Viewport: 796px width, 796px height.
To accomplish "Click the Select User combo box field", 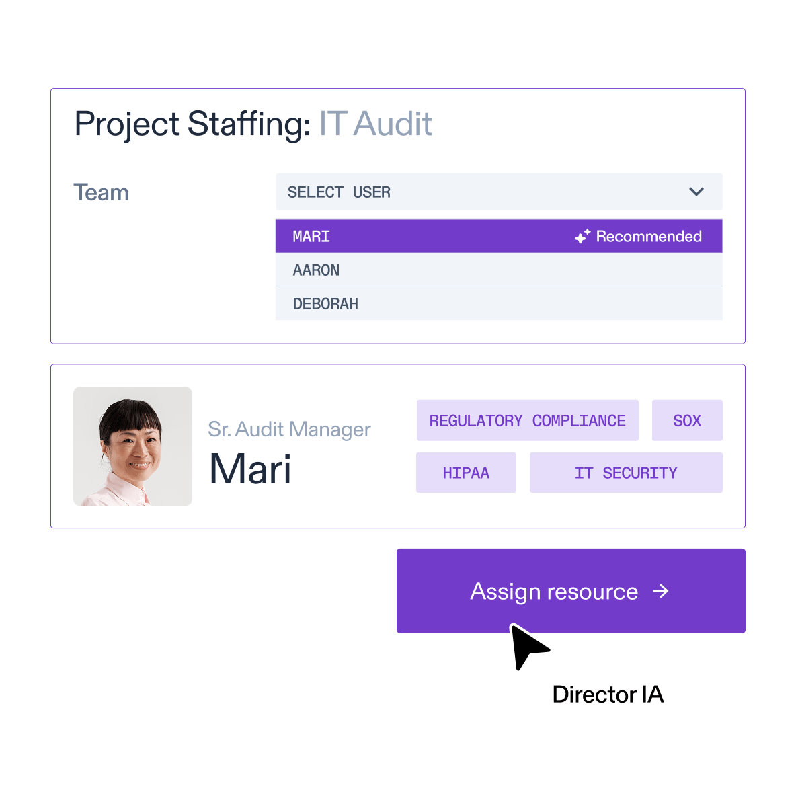I will [499, 192].
